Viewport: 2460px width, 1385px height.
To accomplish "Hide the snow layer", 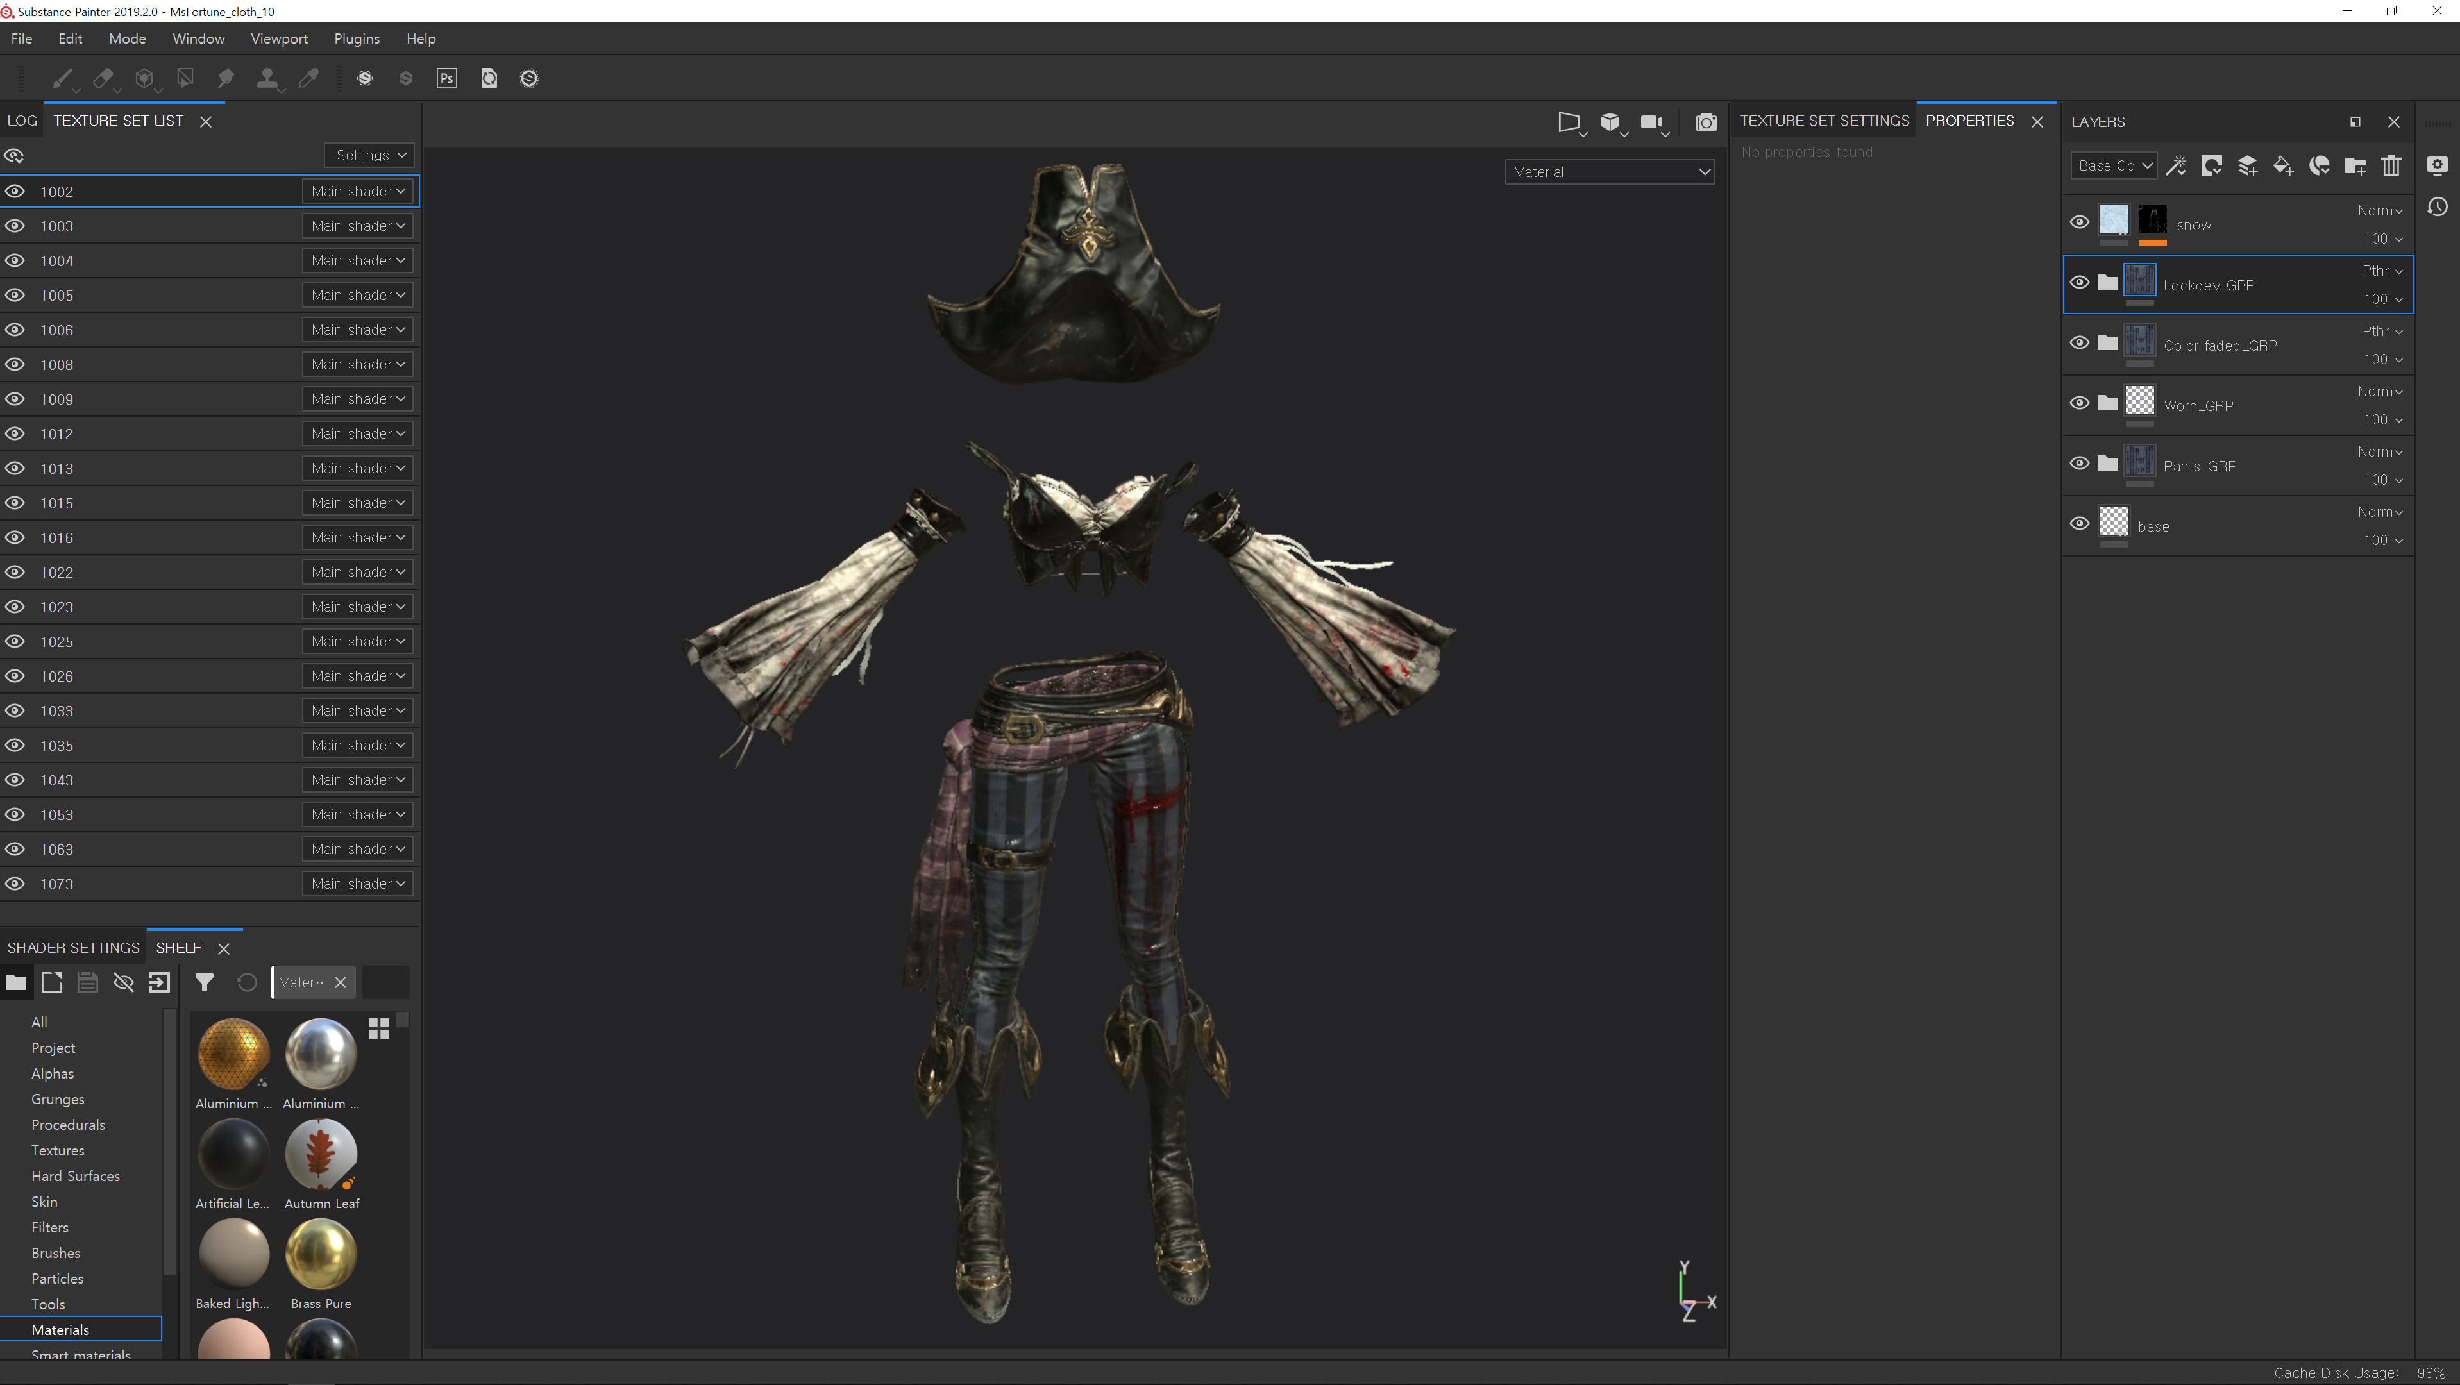I will [2079, 222].
